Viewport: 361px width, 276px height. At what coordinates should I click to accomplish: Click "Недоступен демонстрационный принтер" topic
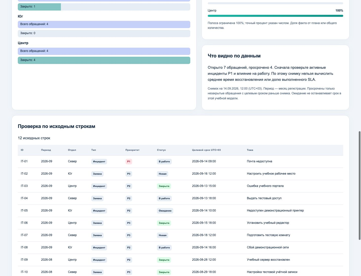[x=275, y=211]
